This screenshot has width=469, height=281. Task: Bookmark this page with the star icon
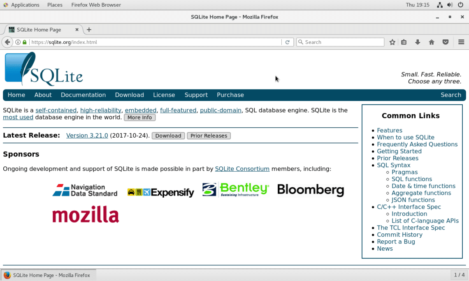[392, 42]
